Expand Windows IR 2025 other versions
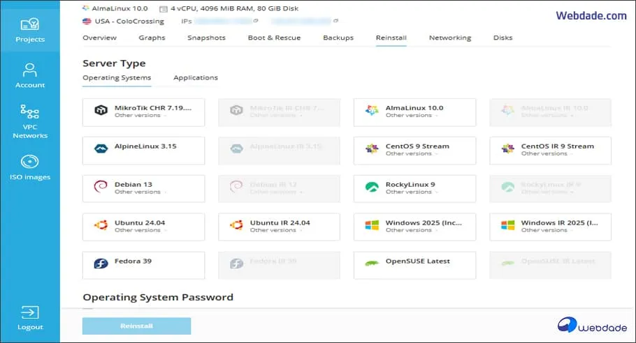The height and width of the screenshot is (343, 636). pyautogui.click(x=547, y=230)
